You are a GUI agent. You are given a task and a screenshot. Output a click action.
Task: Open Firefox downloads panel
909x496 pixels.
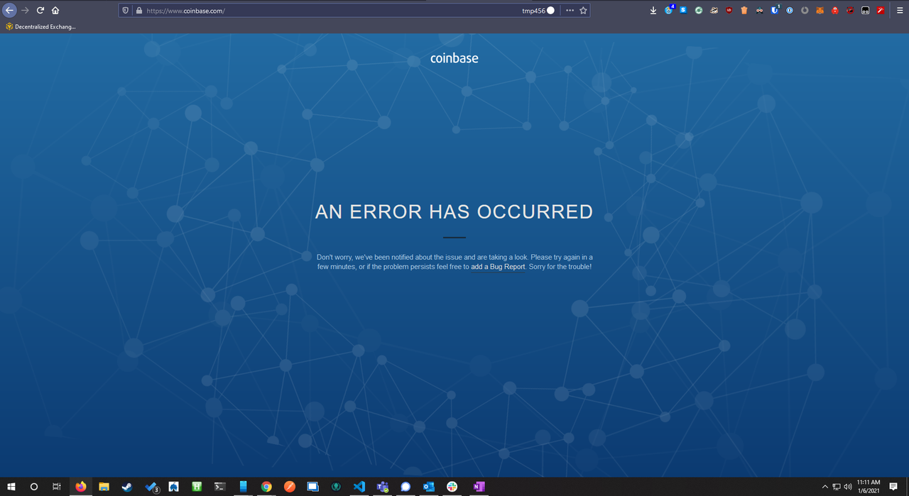click(653, 11)
